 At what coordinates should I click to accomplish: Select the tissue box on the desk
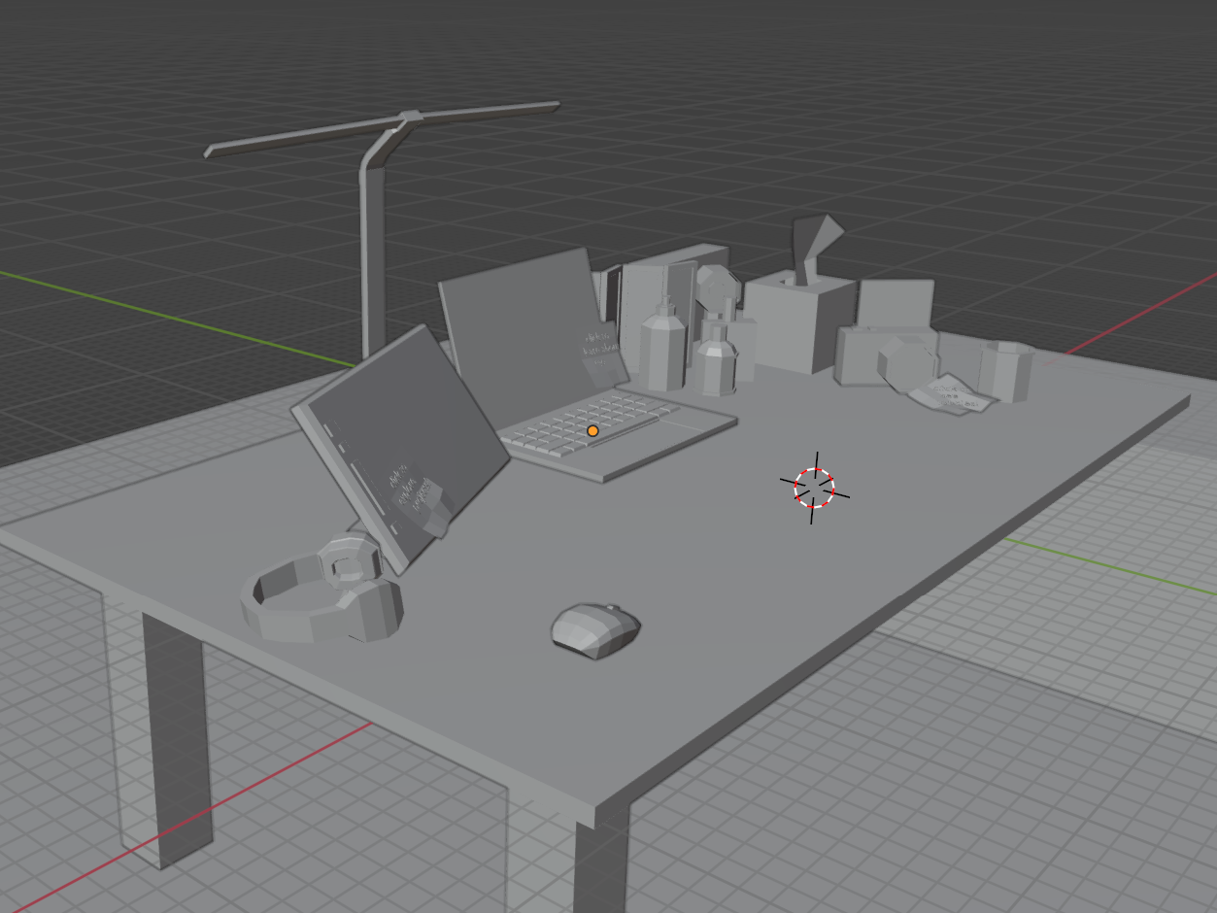(798, 321)
